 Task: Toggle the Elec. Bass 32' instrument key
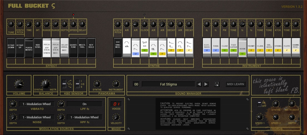[207, 48]
